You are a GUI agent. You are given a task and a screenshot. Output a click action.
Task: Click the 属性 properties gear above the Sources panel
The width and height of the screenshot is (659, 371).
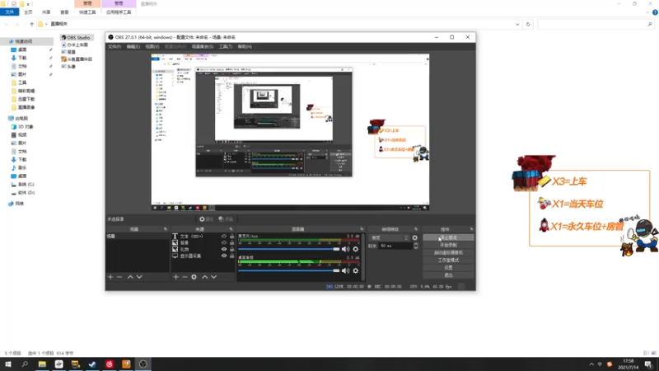206,219
